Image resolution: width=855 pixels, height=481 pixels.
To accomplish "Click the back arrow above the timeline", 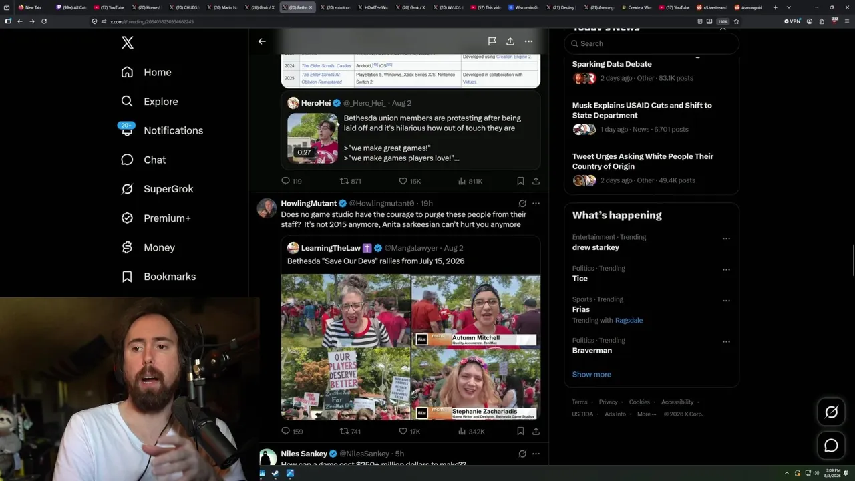I will tap(262, 41).
